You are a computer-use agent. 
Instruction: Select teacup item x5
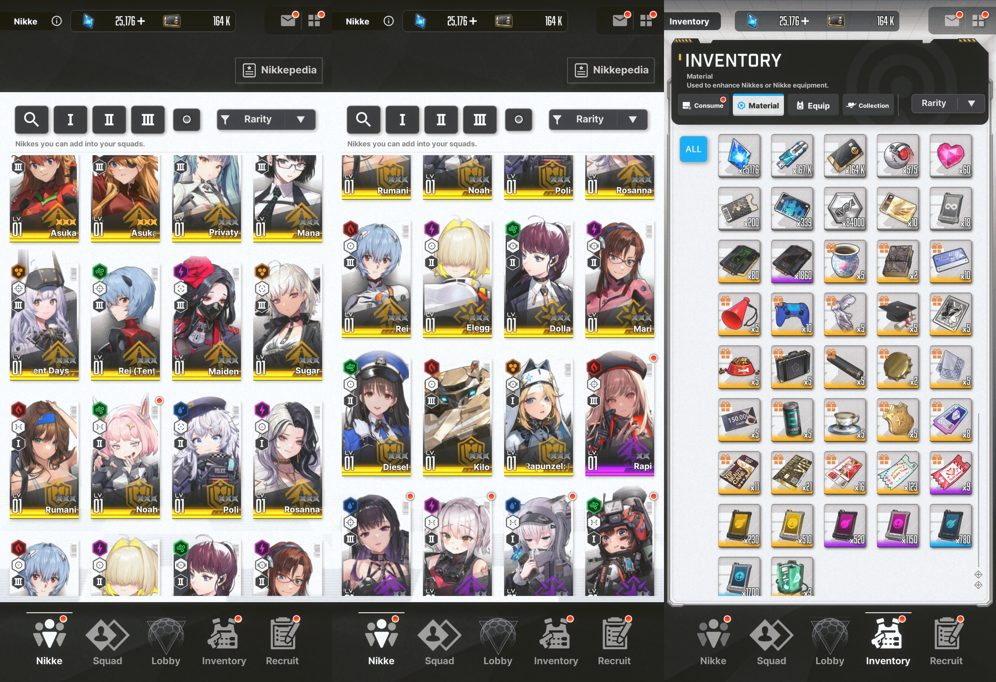(x=845, y=420)
